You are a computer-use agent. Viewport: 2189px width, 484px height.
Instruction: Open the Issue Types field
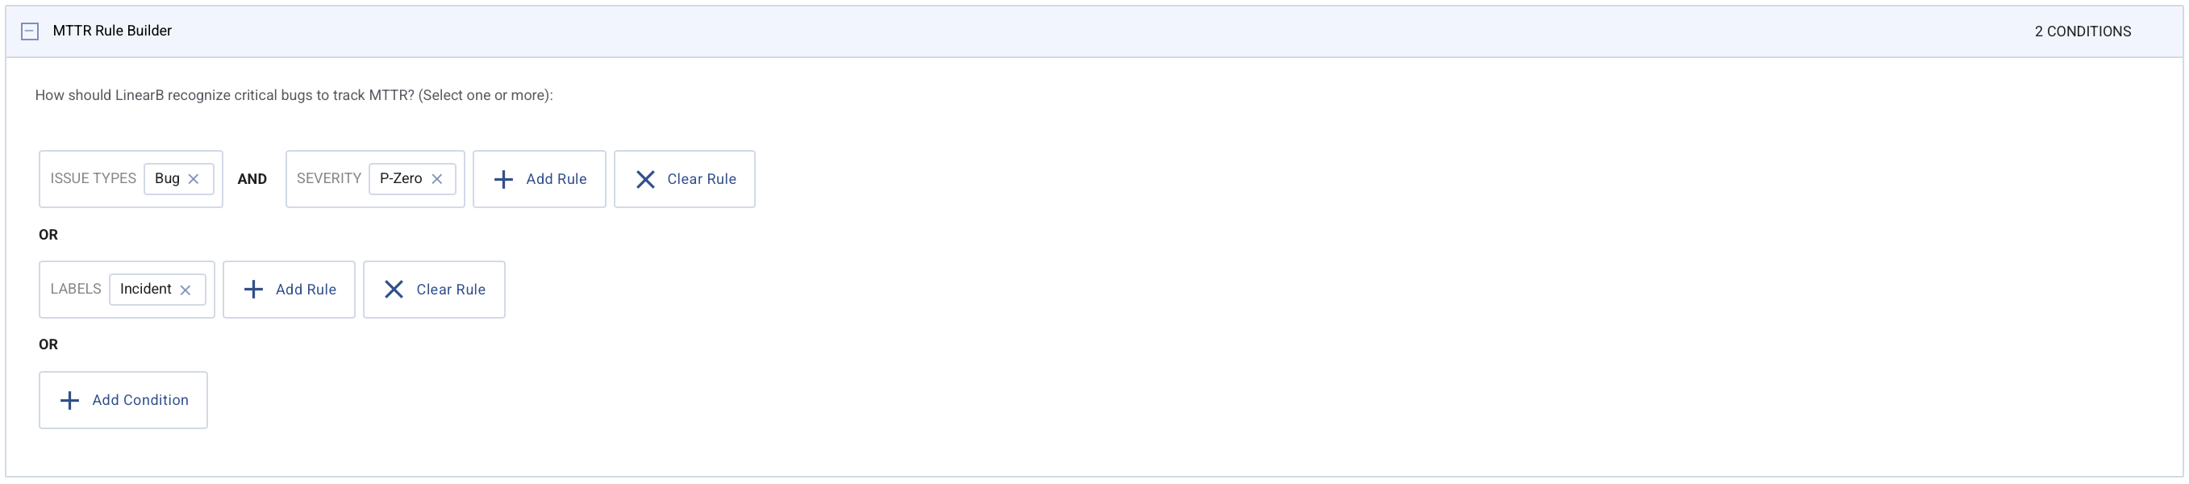coord(93,178)
